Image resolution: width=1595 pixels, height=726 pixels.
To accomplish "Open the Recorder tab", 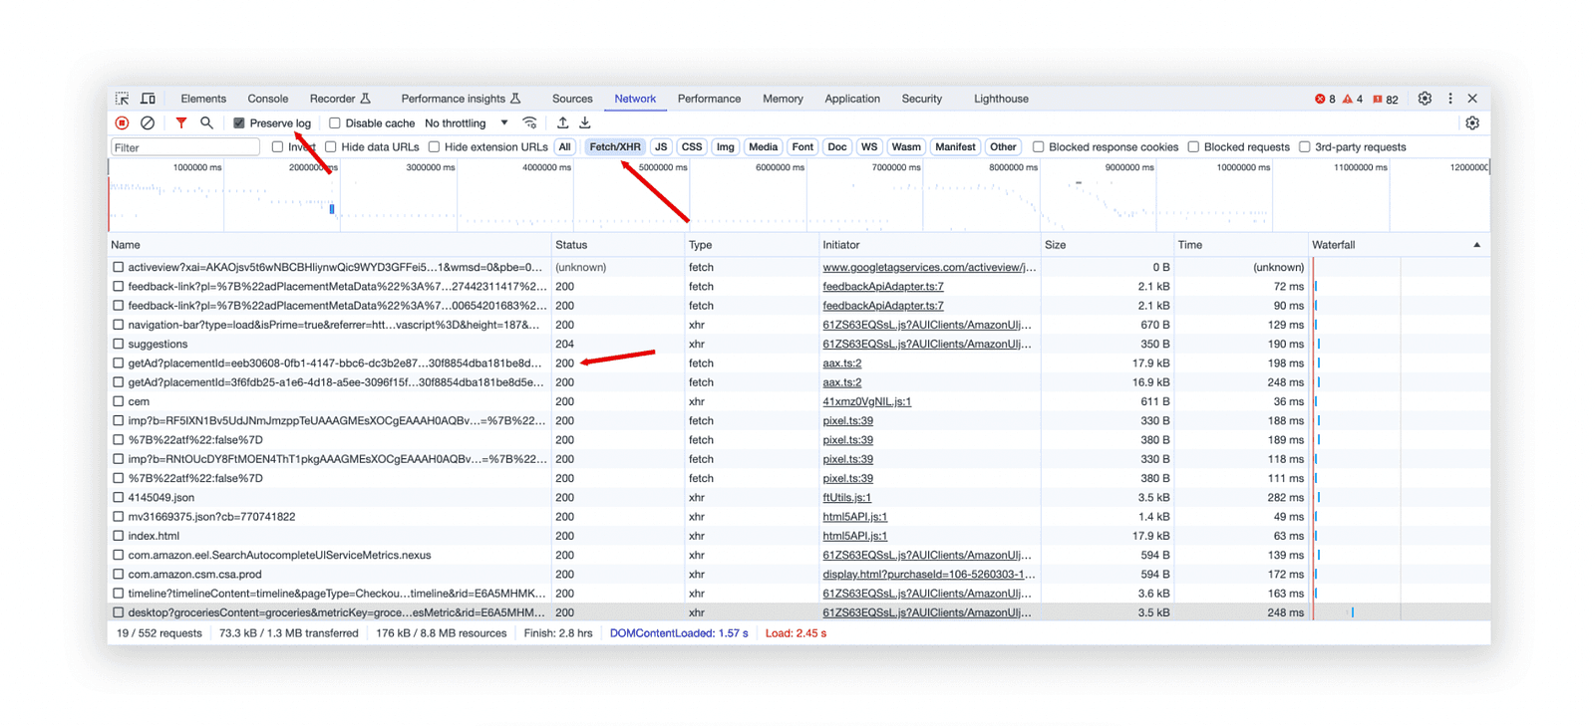I will [x=340, y=99].
